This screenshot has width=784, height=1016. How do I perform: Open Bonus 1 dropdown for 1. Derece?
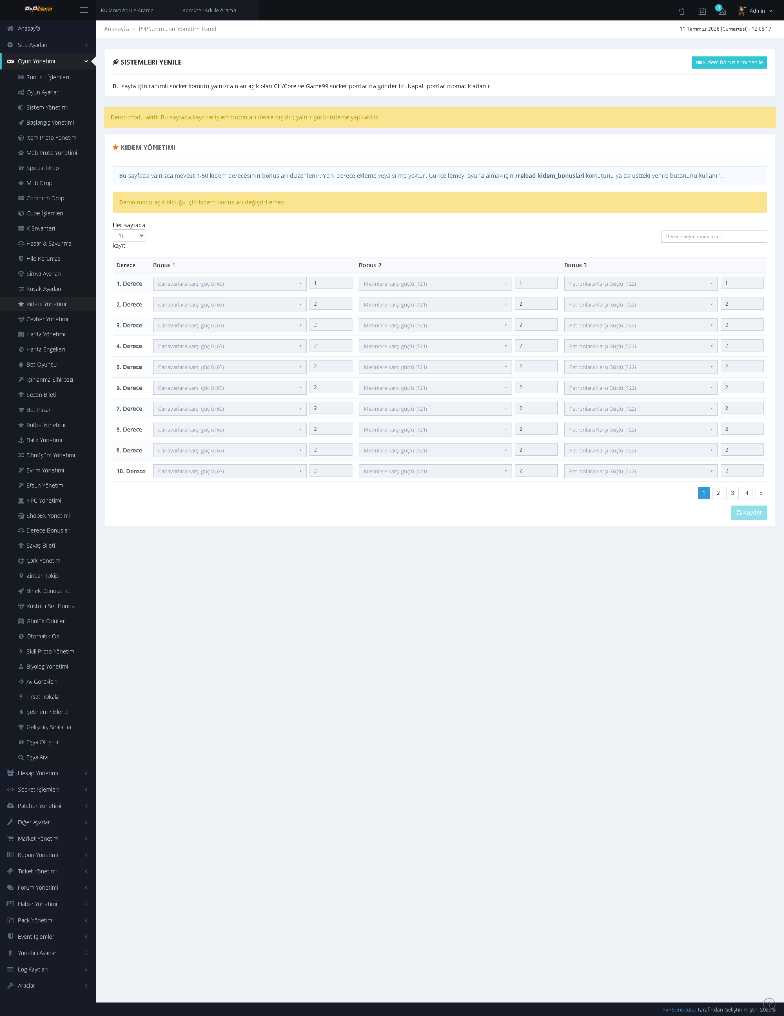[x=229, y=284]
